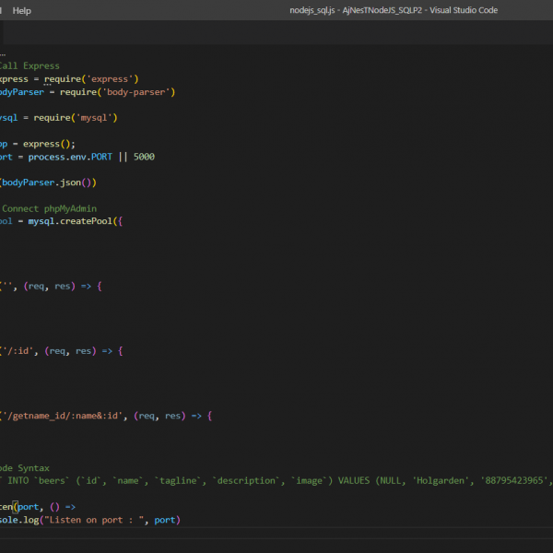Click the '/:id' route string
Viewport: 553px width, 553px height.
(x=18, y=351)
